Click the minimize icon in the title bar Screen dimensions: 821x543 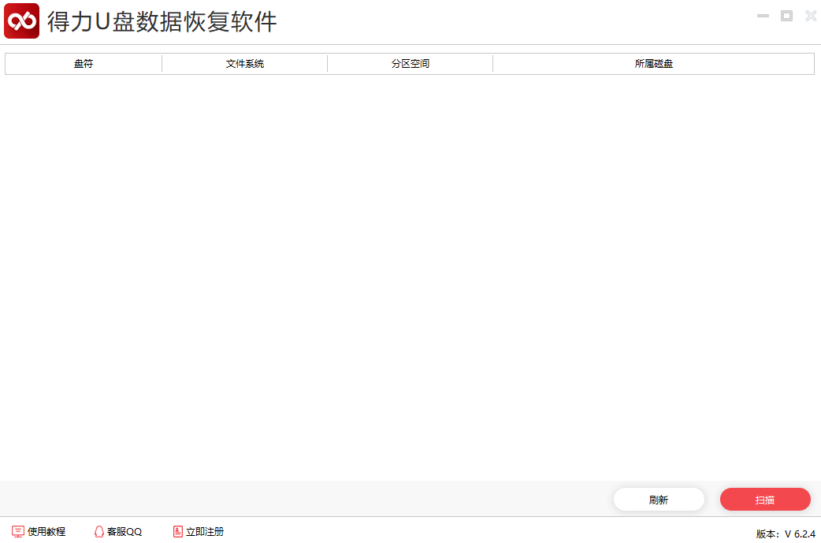pyautogui.click(x=762, y=15)
